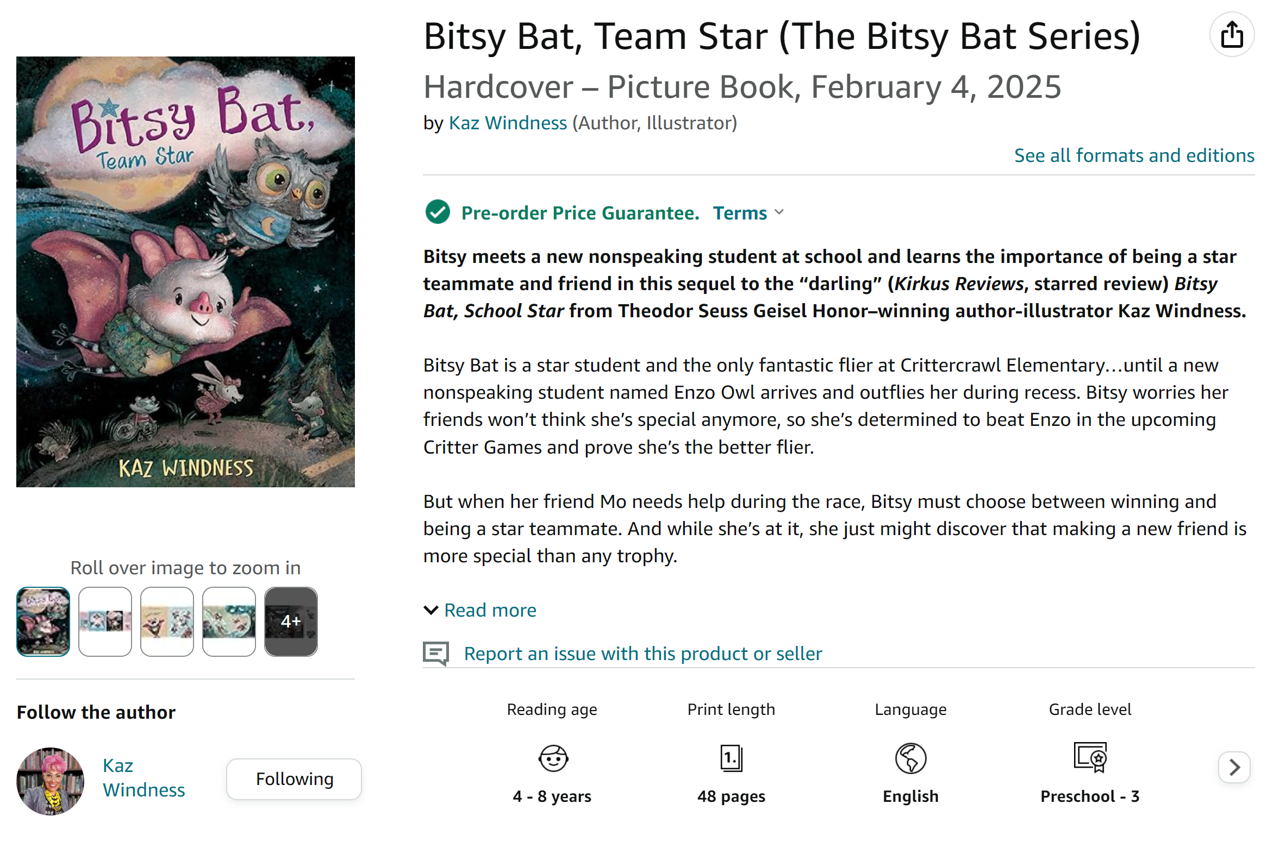Click the report issue speech bubble icon
The height and width of the screenshot is (854, 1273).
[x=435, y=653]
